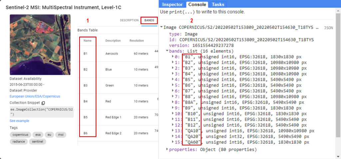Expand band entry 0 "B1"
This screenshot has width=341, height=159.
coord(172,57)
